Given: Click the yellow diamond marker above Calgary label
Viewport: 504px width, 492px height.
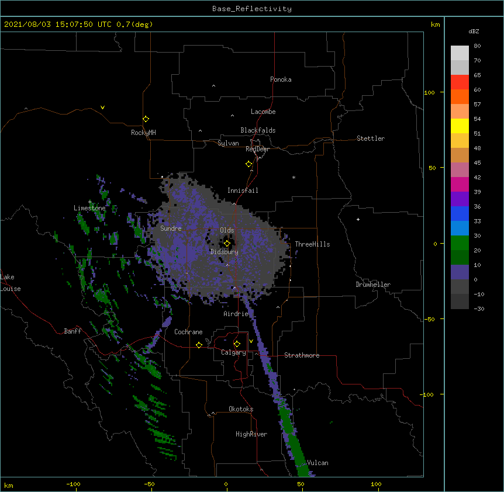Looking at the screenshot, I should coord(237,344).
